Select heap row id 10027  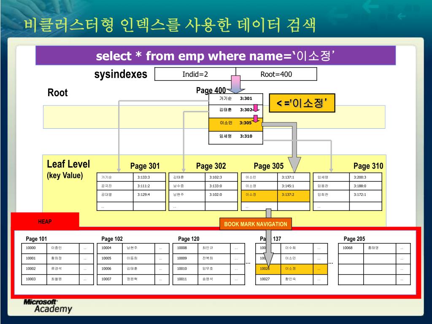268,279
